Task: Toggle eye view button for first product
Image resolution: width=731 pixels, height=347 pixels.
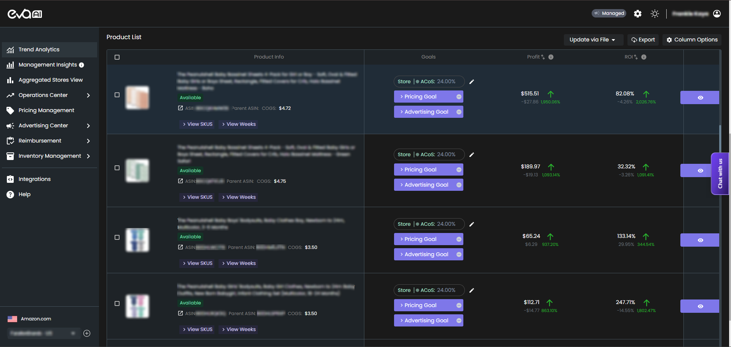Action: pyautogui.click(x=700, y=98)
